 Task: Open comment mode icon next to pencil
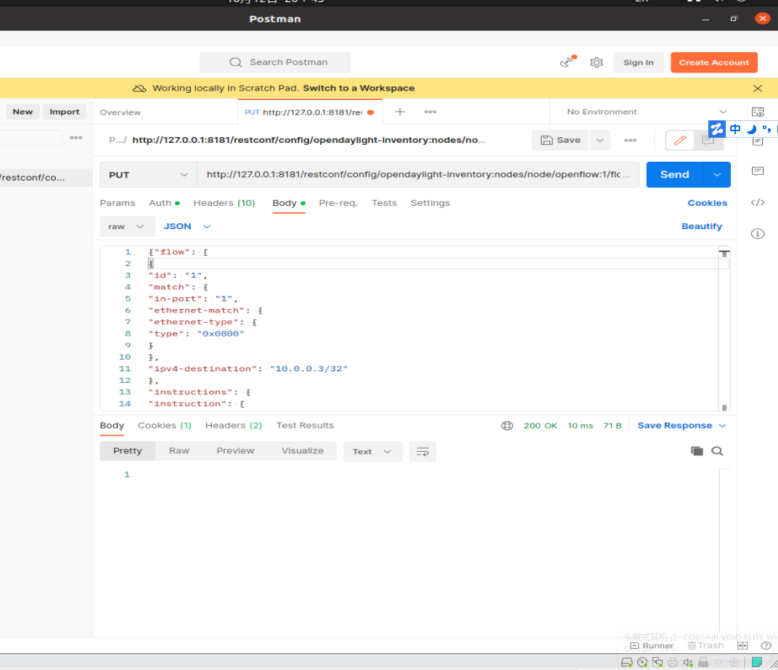click(708, 141)
